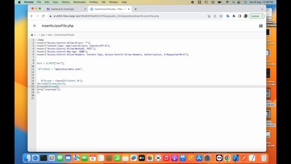Open a new browser tab
Viewport: 291px width, 164px height.
click(135, 9)
